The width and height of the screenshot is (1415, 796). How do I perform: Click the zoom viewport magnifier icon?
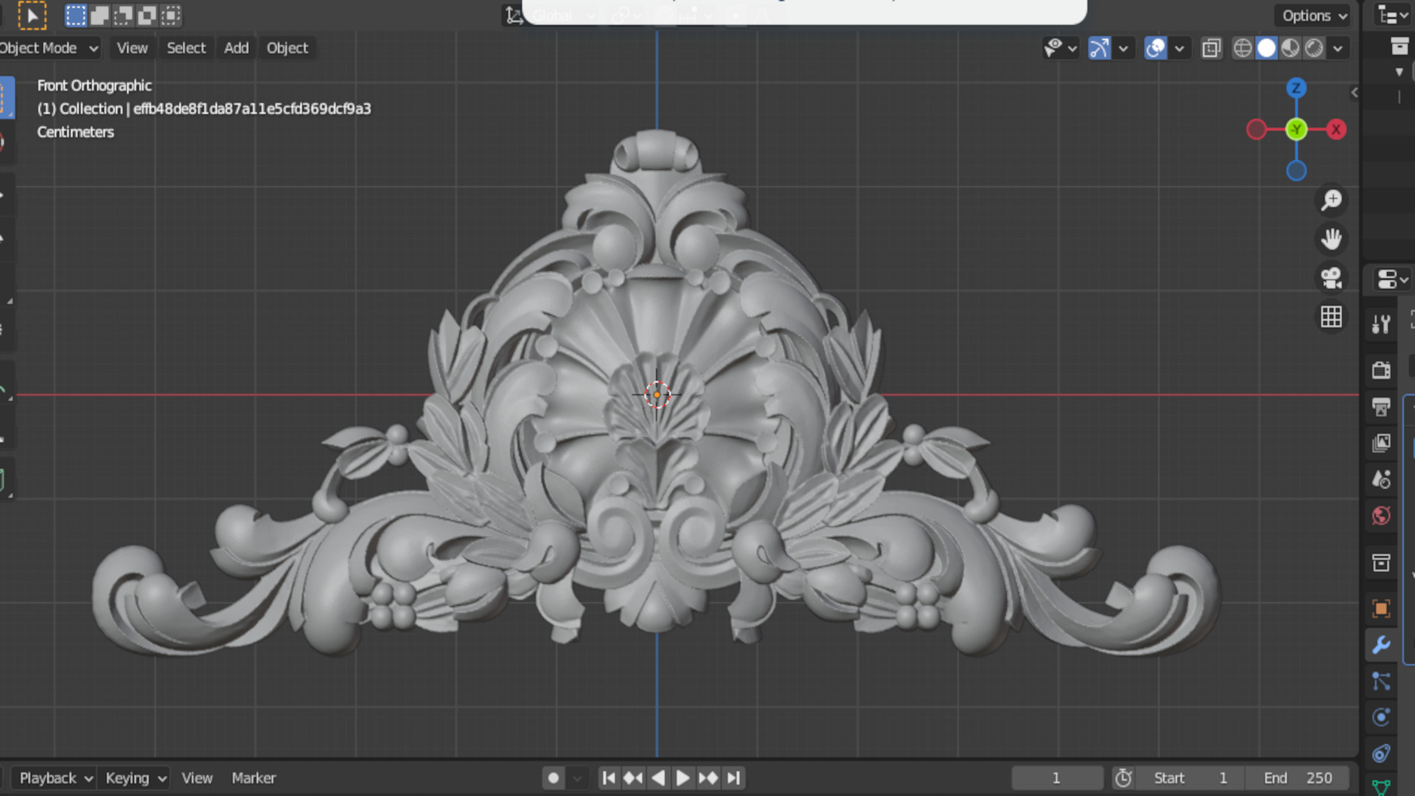point(1331,200)
